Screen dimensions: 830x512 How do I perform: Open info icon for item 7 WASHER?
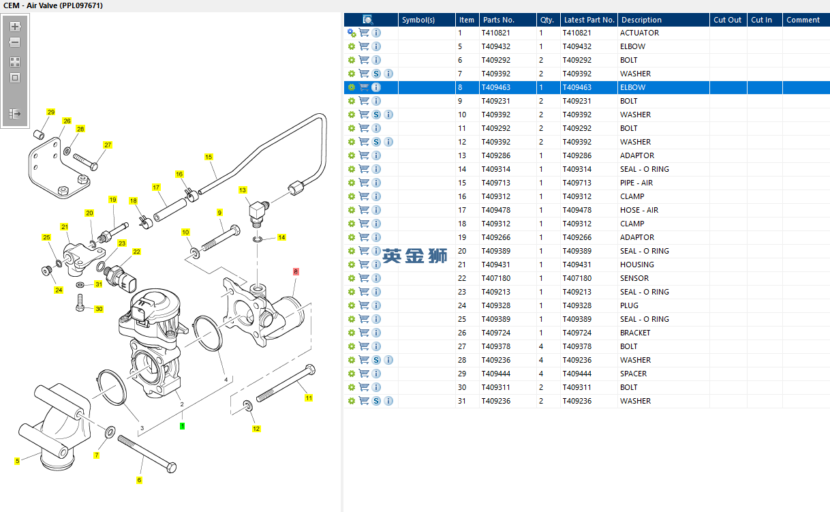388,74
